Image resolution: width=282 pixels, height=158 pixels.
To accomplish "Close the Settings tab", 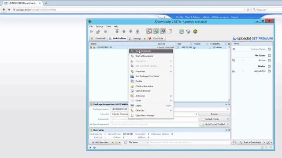I will (x=145, y=39).
